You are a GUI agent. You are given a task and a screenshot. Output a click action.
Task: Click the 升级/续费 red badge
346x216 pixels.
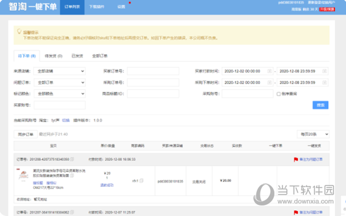327,9
